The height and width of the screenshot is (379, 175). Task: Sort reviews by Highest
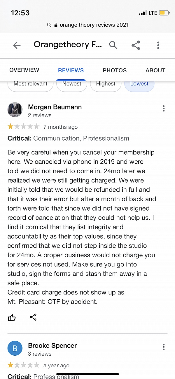click(106, 84)
